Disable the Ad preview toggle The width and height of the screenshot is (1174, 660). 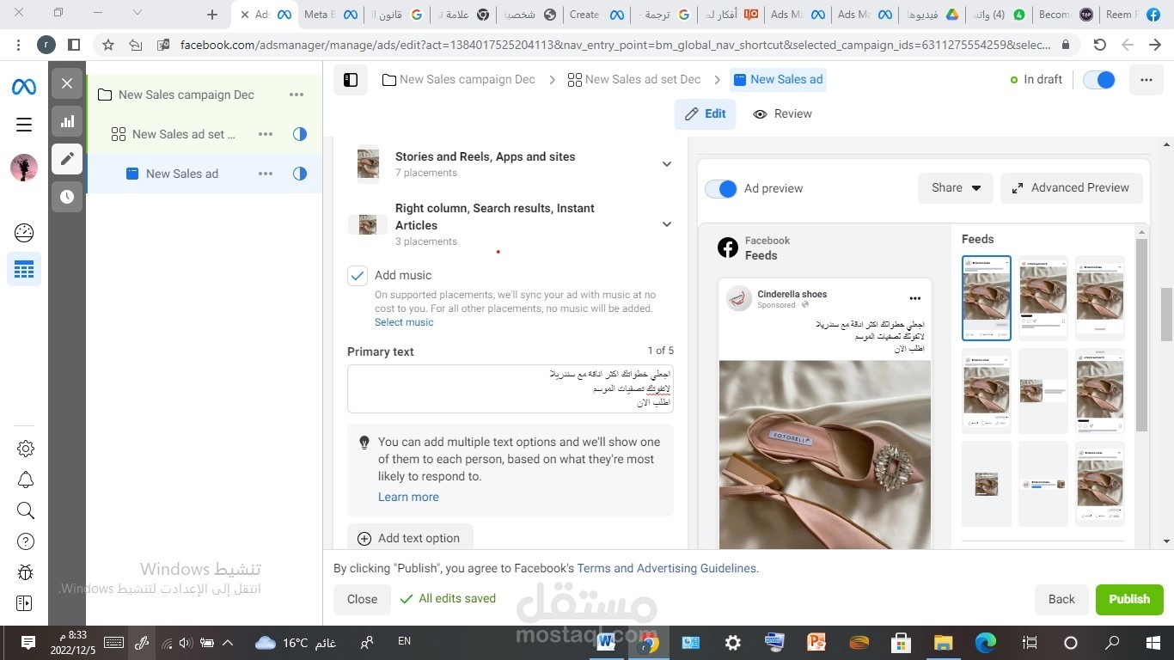pyautogui.click(x=721, y=188)
